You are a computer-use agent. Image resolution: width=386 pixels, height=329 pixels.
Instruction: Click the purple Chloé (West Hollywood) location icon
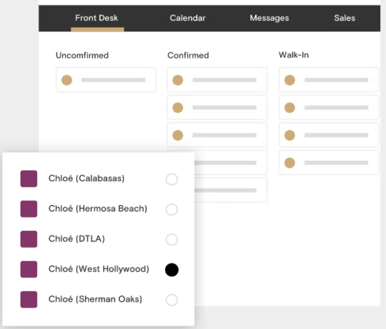(x=29, y=269)
